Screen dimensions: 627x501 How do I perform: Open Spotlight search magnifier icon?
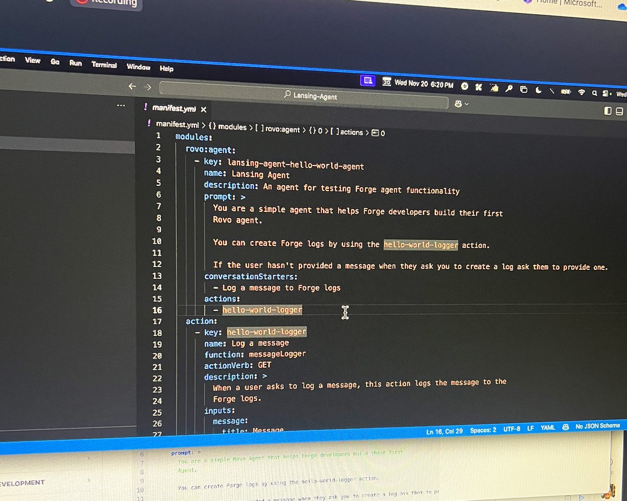(595, 93)
